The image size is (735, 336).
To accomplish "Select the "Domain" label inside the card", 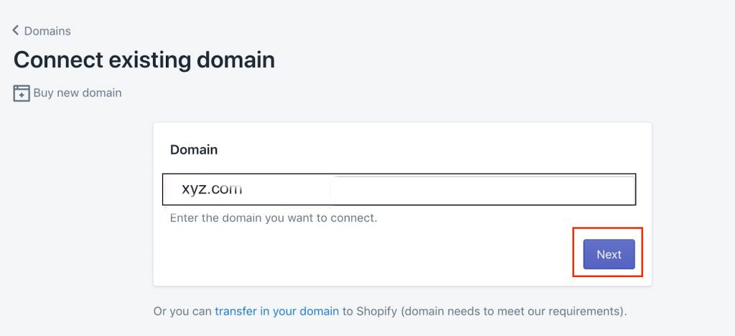I will (194, 150).
